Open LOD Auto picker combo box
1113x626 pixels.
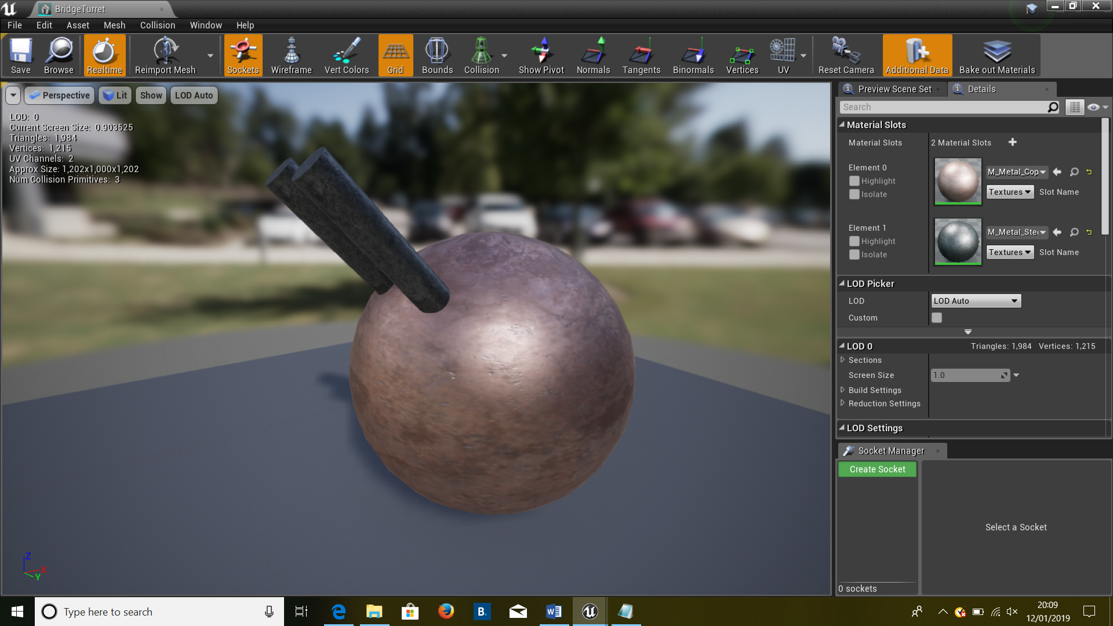point(976,301)
